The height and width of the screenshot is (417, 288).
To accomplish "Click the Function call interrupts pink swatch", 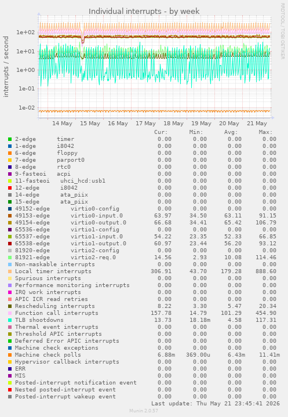I will click(x=10, y=313).
